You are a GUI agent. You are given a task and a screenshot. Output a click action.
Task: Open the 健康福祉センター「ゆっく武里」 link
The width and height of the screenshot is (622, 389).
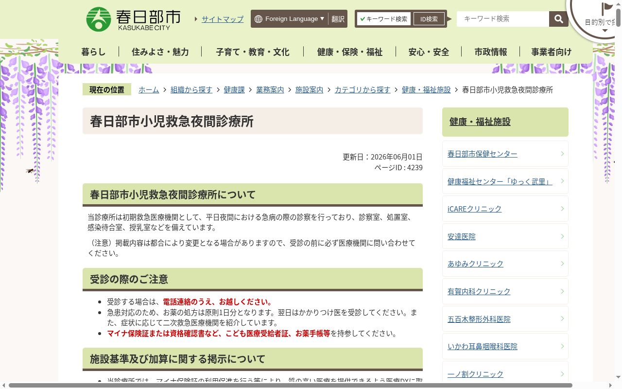[500, 181]
